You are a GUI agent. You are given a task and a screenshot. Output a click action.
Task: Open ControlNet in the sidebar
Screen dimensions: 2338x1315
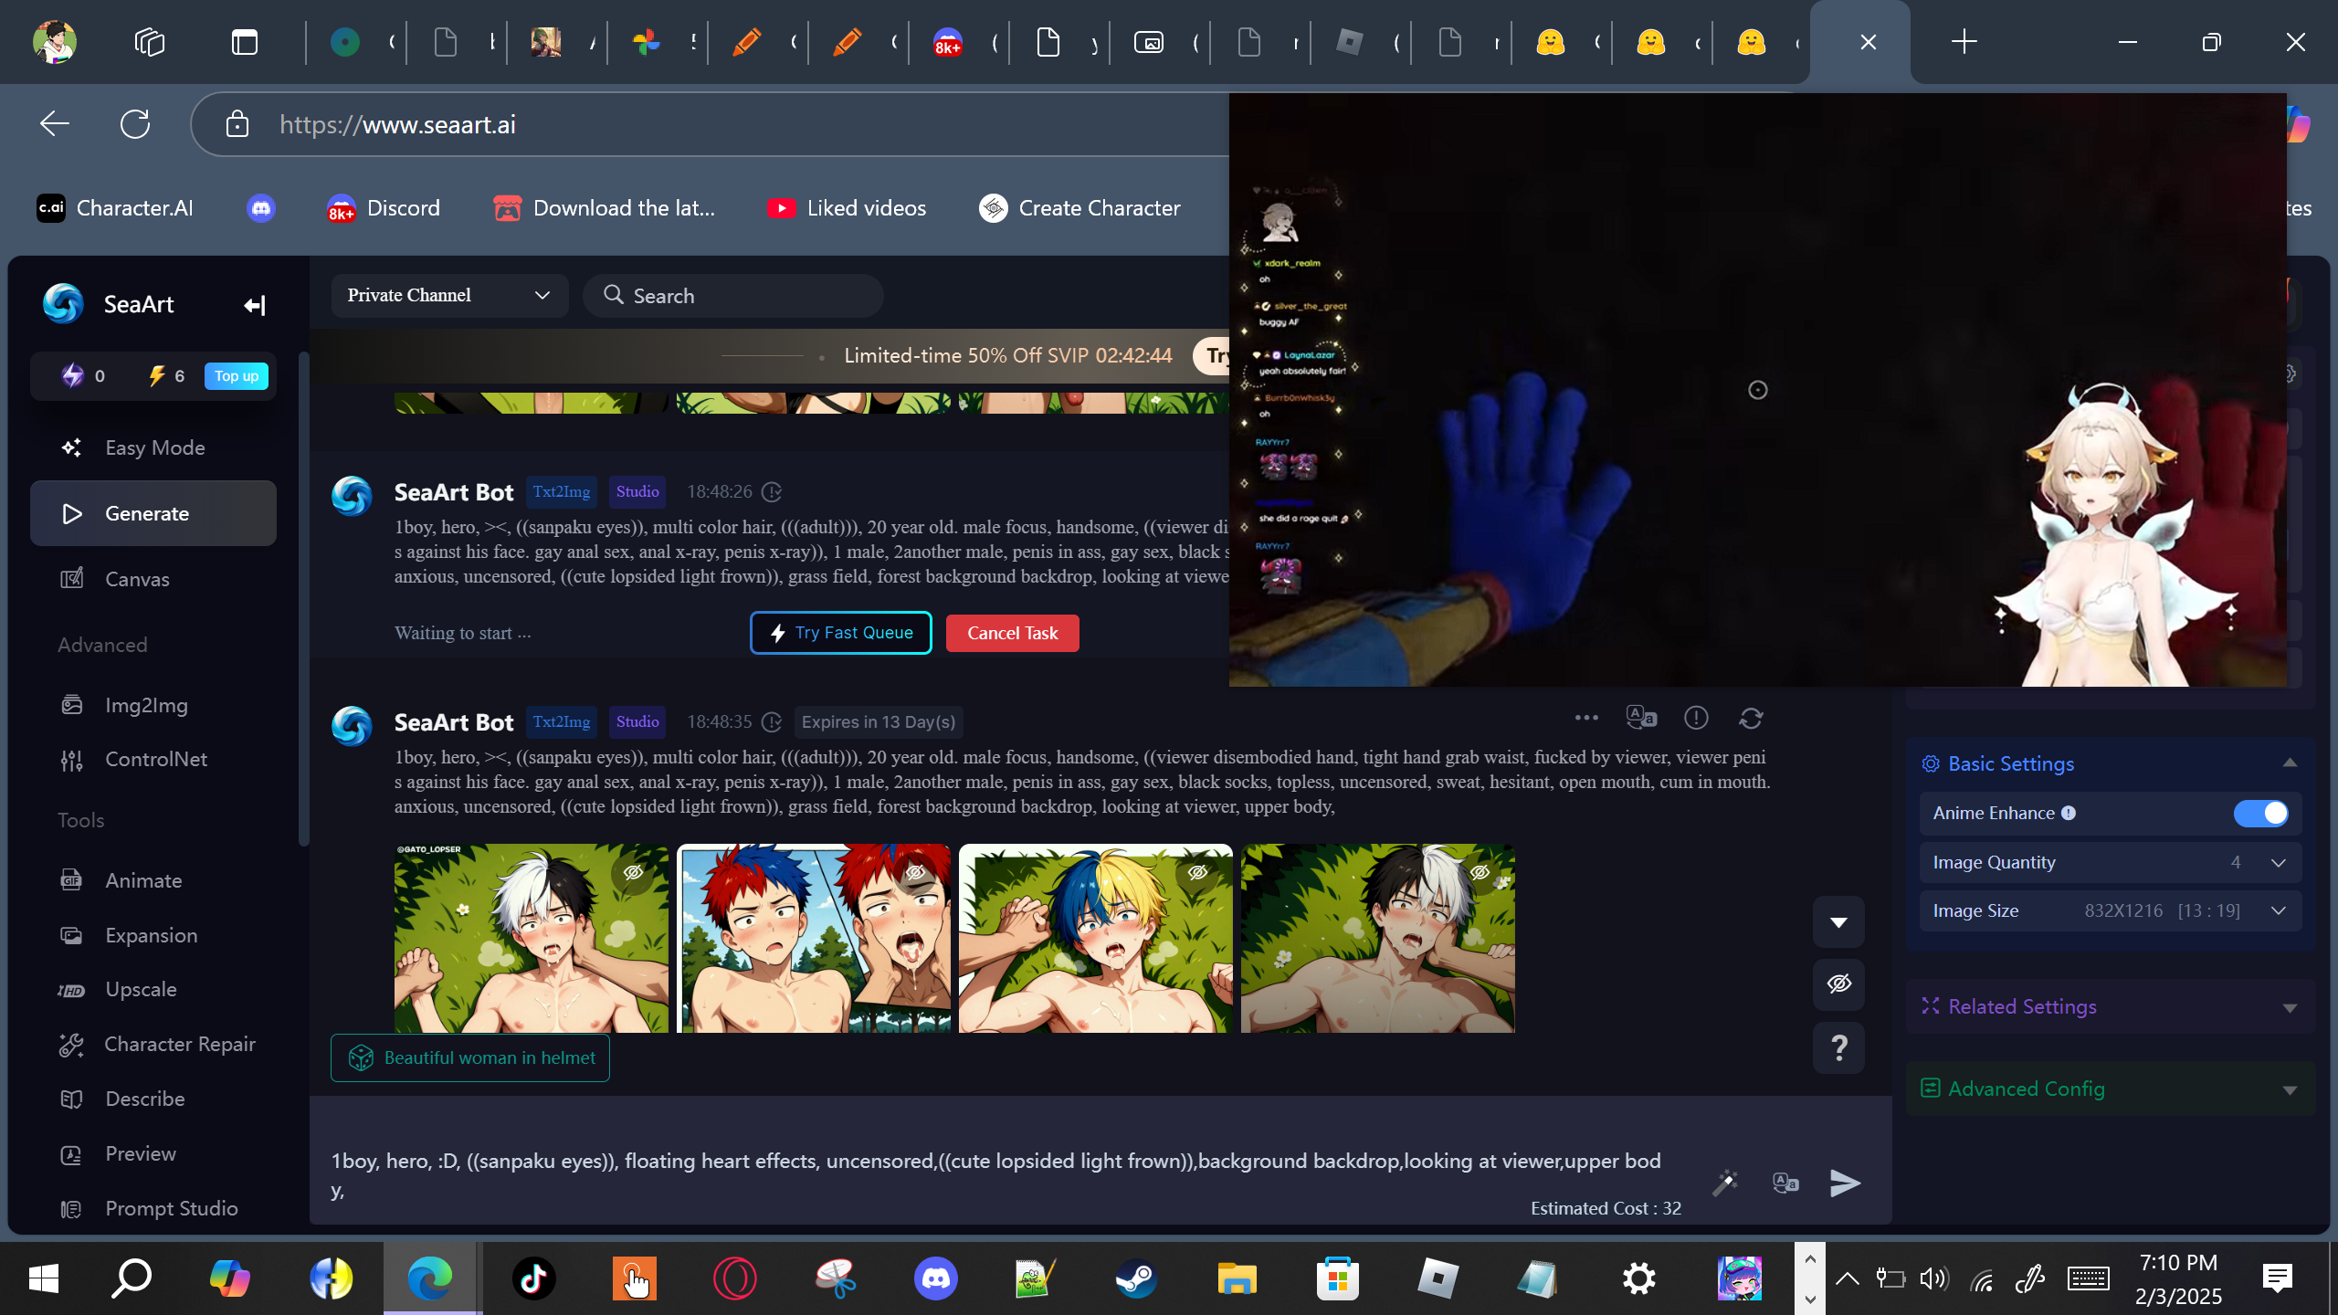pyautogui.click(x=153, y=759)
